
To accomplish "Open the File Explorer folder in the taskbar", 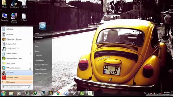I will click(x=11, y=93).
